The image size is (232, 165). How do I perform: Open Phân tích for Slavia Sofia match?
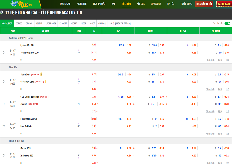coord(210,89)
